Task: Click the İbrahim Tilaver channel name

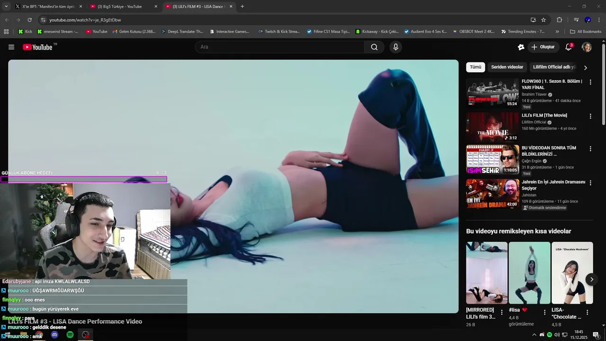Action: (x=534, y=94)
